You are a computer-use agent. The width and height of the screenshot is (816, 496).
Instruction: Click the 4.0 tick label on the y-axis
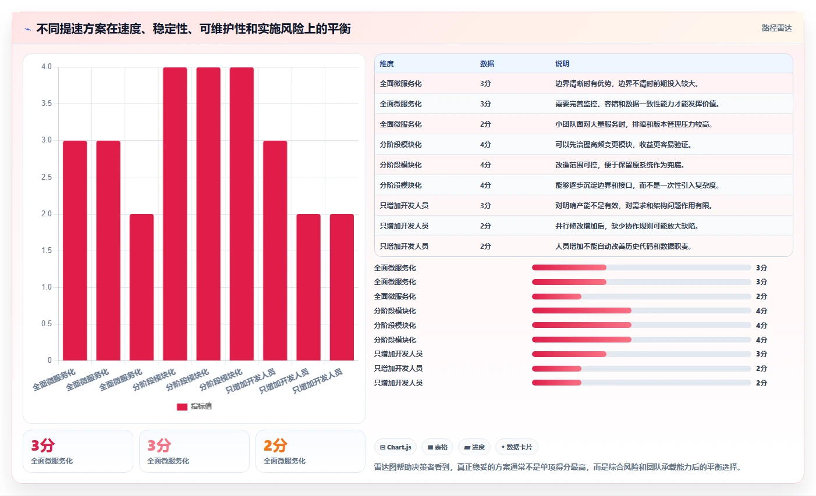click(47, 67)
